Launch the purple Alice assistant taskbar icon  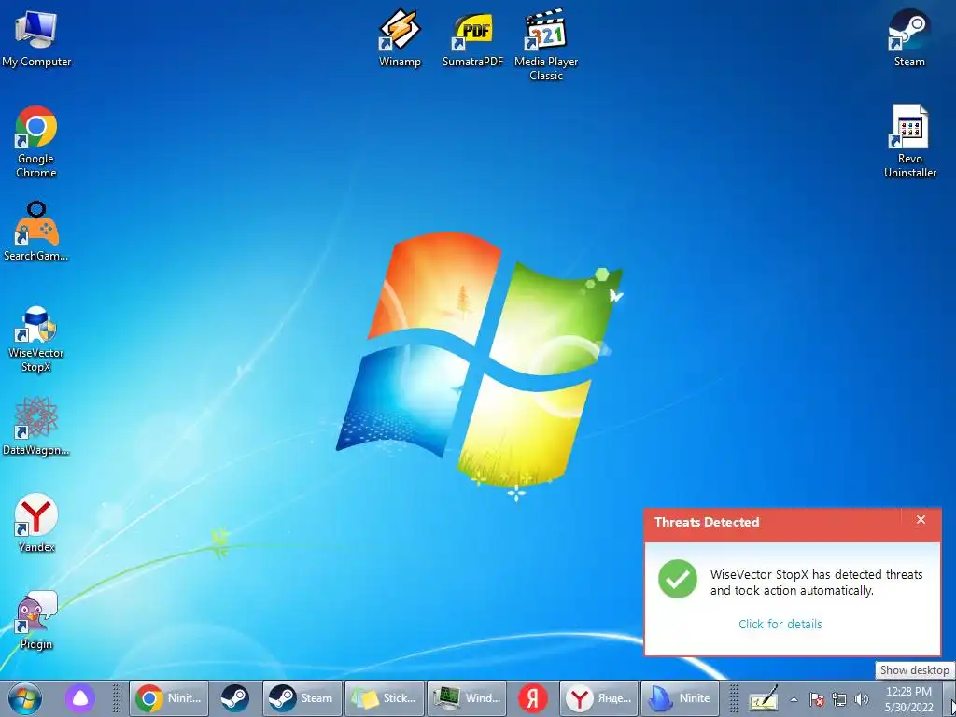[x=80, y=698]
